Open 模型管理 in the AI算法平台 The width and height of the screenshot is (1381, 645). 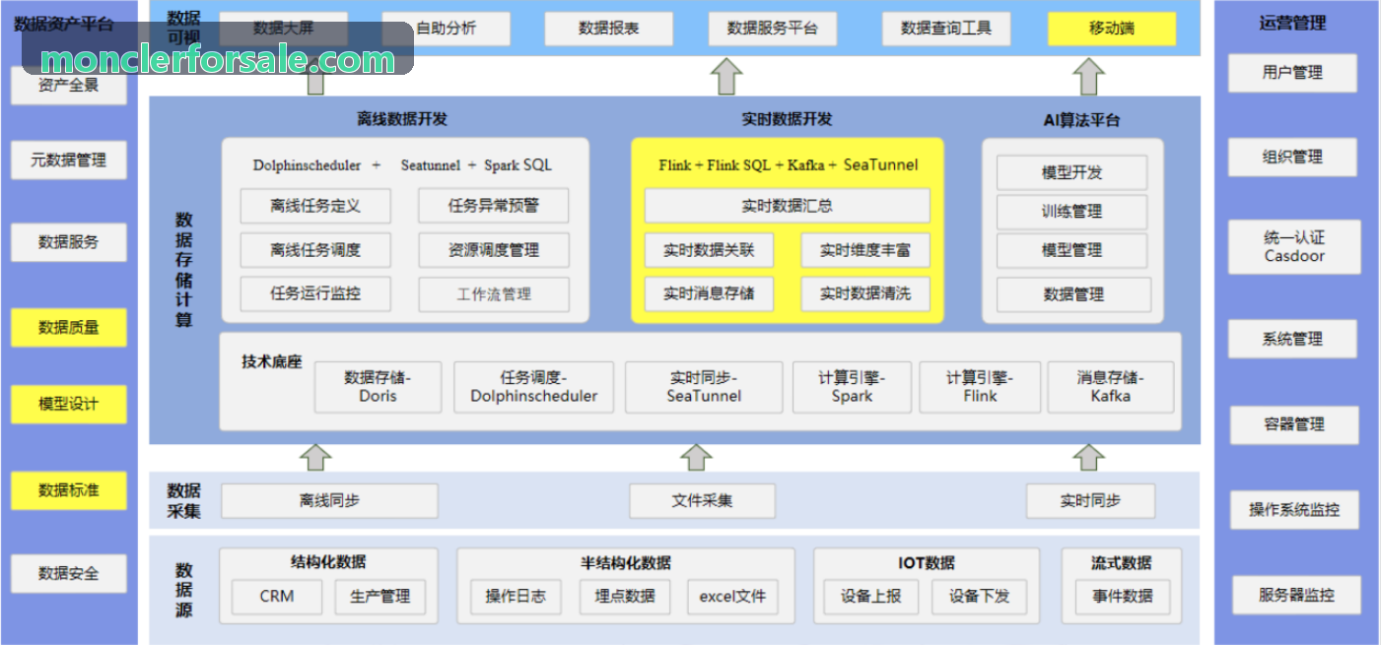click(x=1071, y=250)
